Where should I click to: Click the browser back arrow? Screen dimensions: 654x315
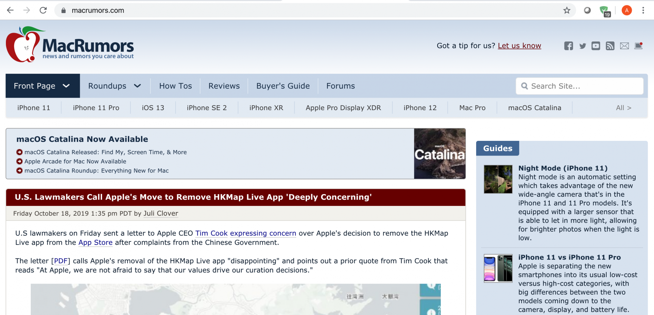(10, 10)
